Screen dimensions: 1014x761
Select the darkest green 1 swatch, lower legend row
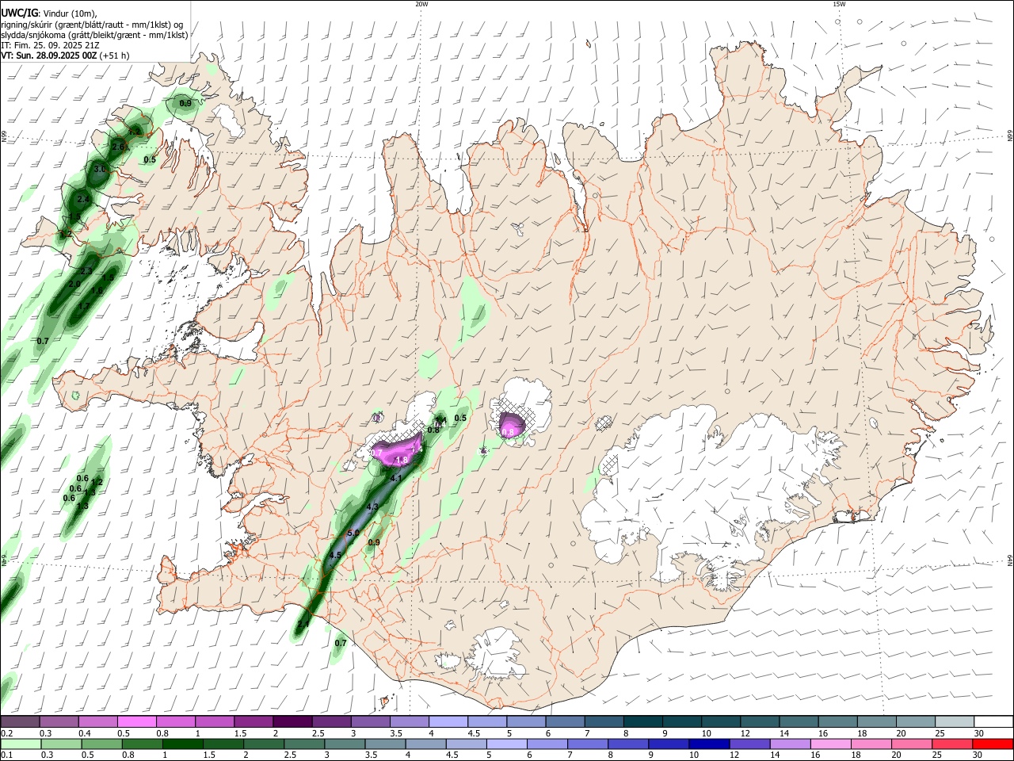click(x=183, y=744)
